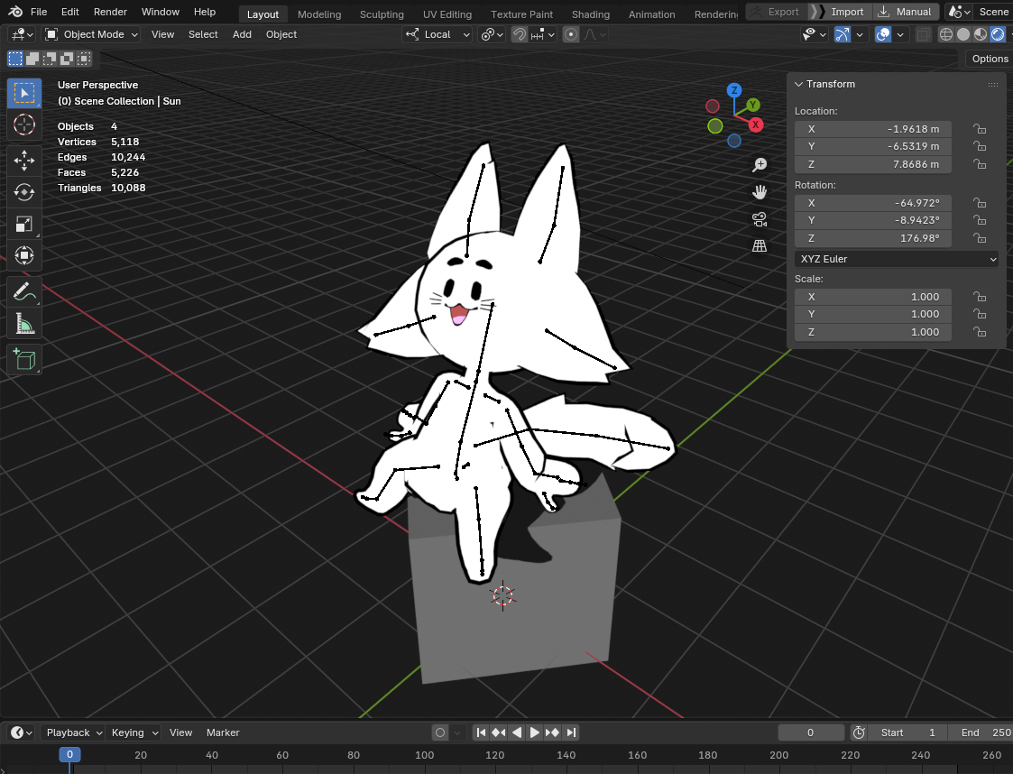Click the Options button
1013x774 pixels.
click(x=990, y=59)
